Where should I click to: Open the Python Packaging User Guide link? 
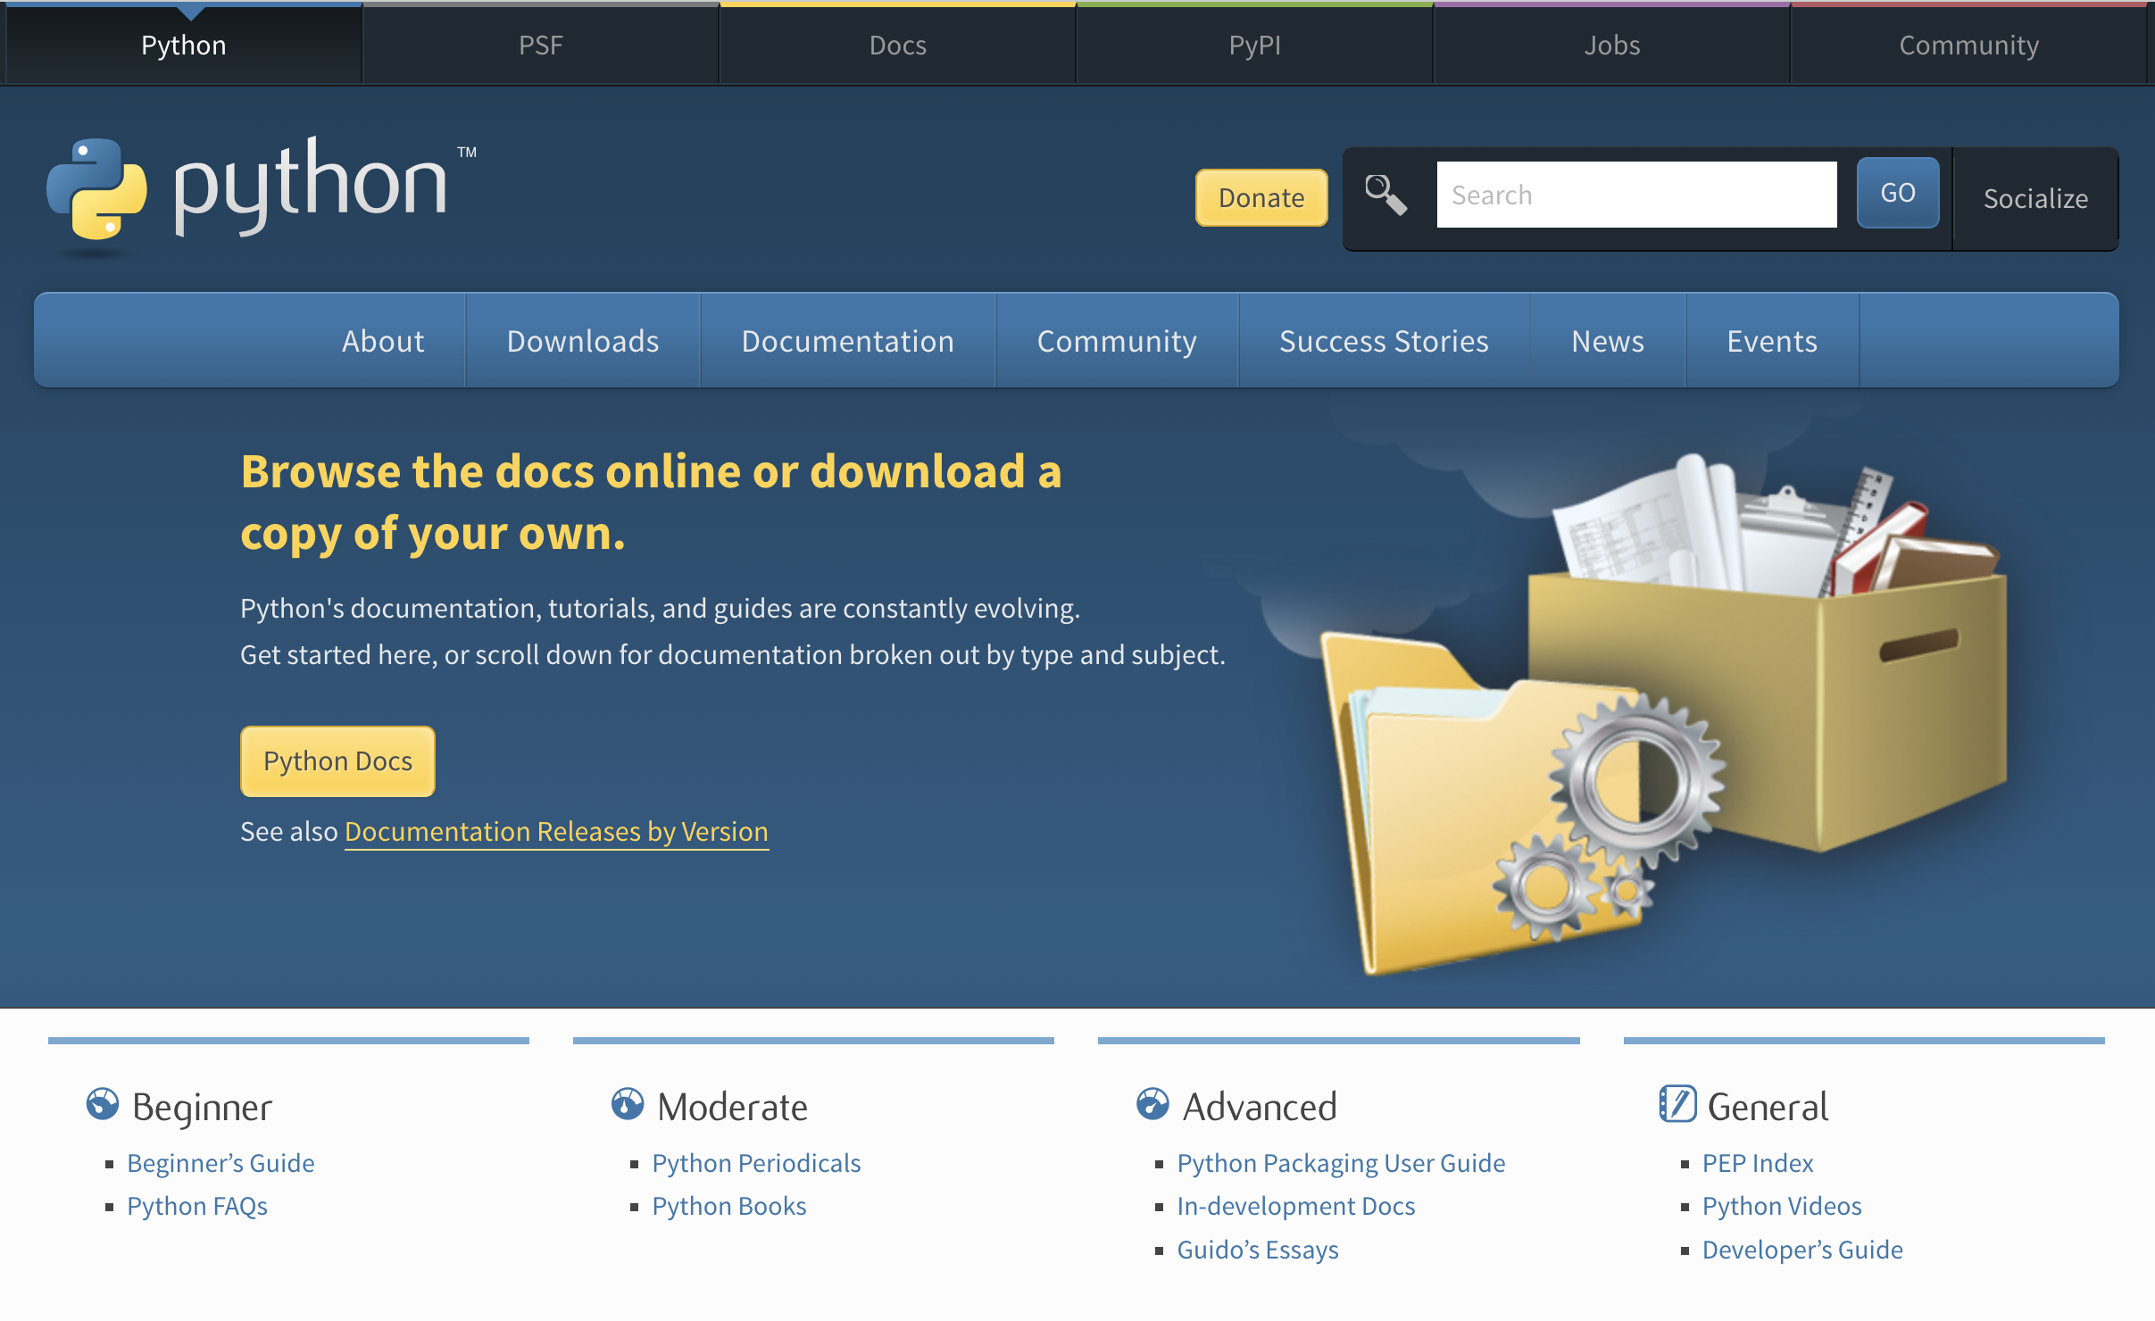point(1341,1163)
